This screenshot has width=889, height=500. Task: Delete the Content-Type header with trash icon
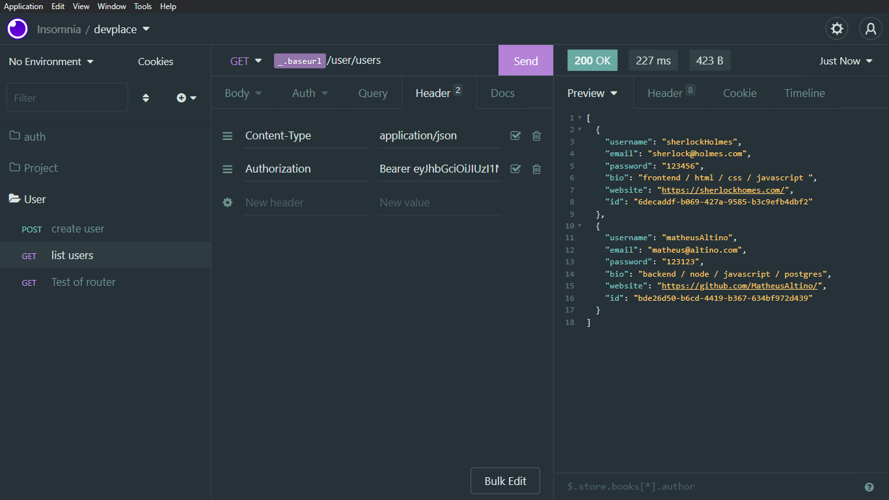[x=536, y=136]
